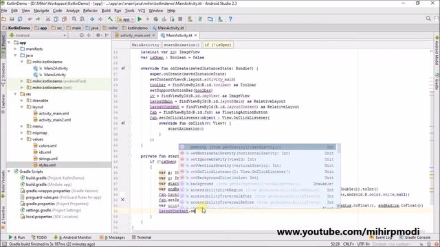Open the File menu
Screen dimensions: 440x247
pyautogui.click(x=4, y=11)
